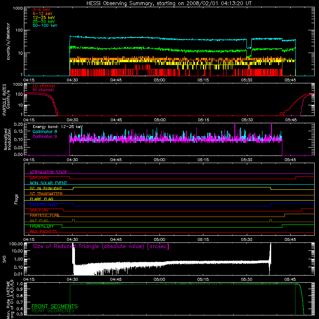This screenshot has height=319, width=319.
Task: Click the 100.00 value on the SAS axis
Action: click(x=16, y=244)
